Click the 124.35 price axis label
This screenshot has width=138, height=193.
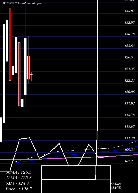coord(130,69)
